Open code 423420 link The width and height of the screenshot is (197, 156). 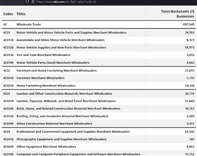coord(8,147)
